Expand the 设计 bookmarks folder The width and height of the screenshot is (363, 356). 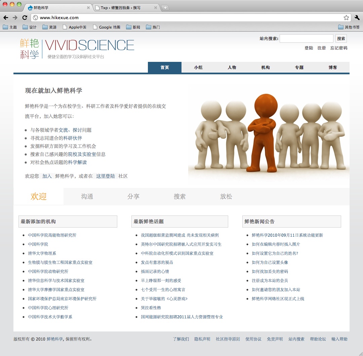click(x=30, y=27)
